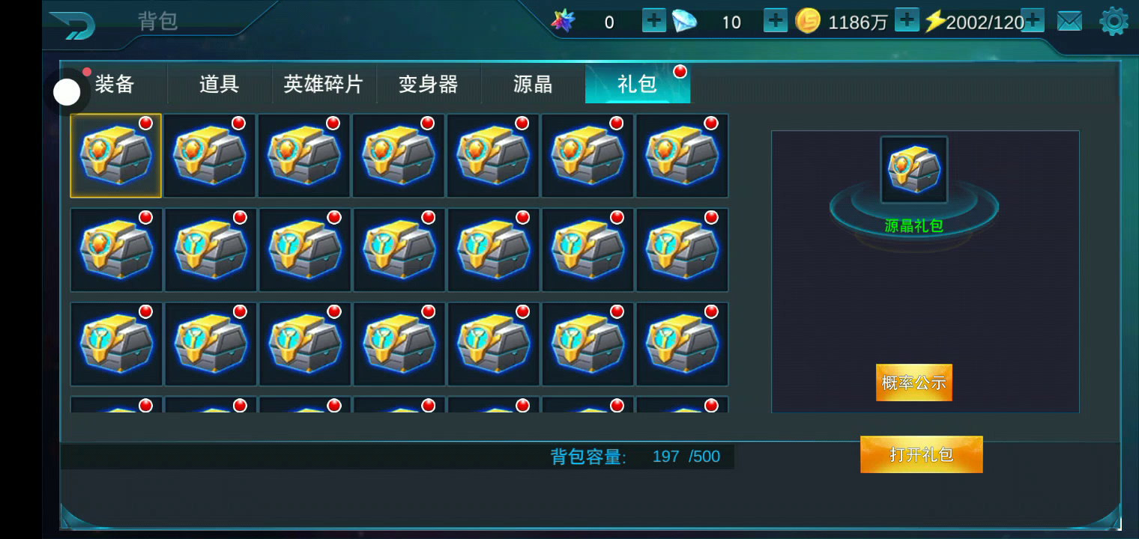Switch to the 源晶 tab

pyautogui.click(x=533, y=84)
